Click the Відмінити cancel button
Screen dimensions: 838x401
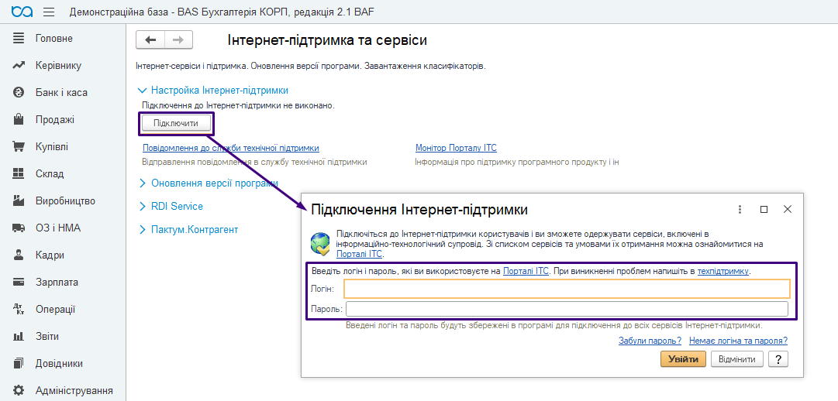[x=737, y=359]
